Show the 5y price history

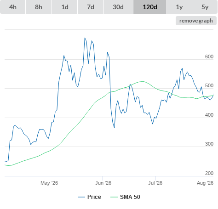coord(205,7)
